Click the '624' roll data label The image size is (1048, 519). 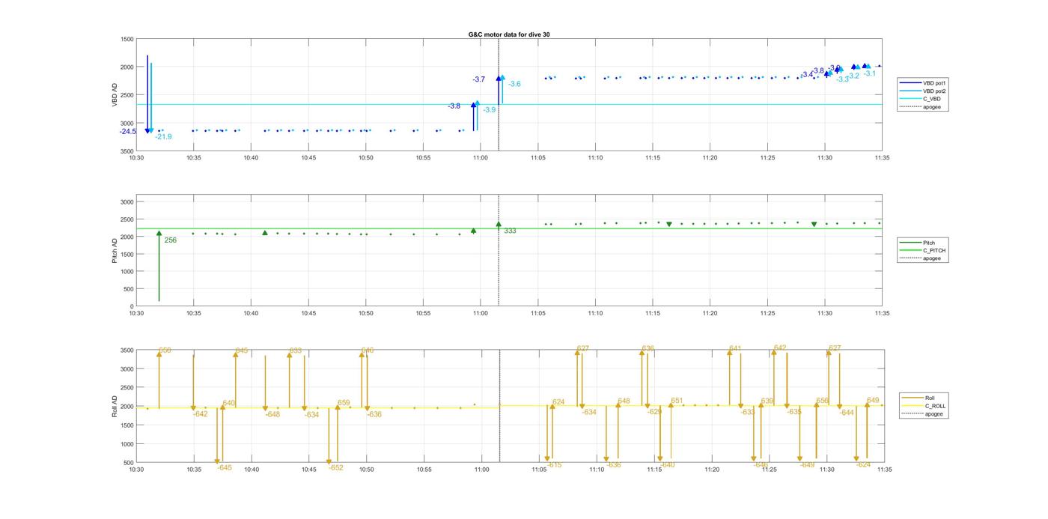(x=558, y=402)
